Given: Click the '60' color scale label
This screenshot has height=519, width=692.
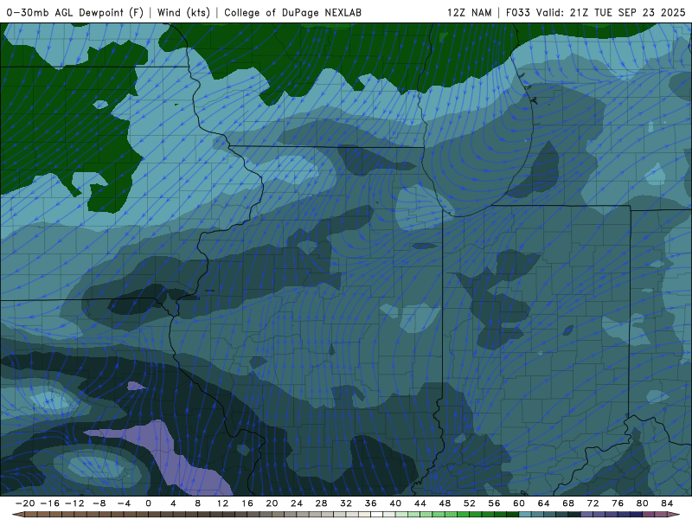Looking at the screenshot, I should (519, 503).
